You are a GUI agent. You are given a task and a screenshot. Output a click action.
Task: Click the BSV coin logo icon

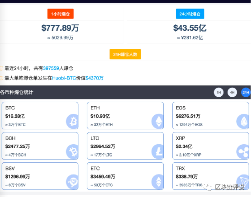[72, 182]
